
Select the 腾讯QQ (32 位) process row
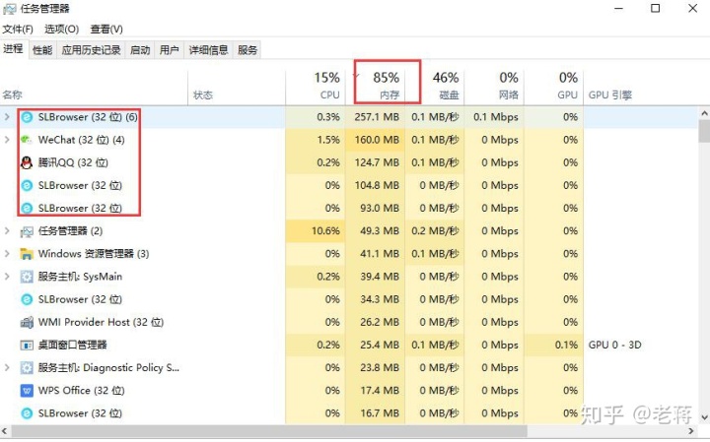(349, 162)
